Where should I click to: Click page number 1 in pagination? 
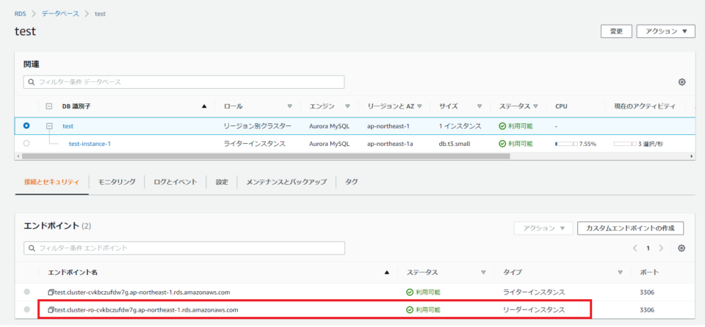click(x=648, y=248)
